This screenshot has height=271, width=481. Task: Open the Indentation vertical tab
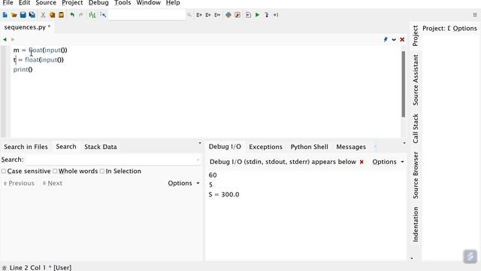pyautogui.click(x=416, y=224)
